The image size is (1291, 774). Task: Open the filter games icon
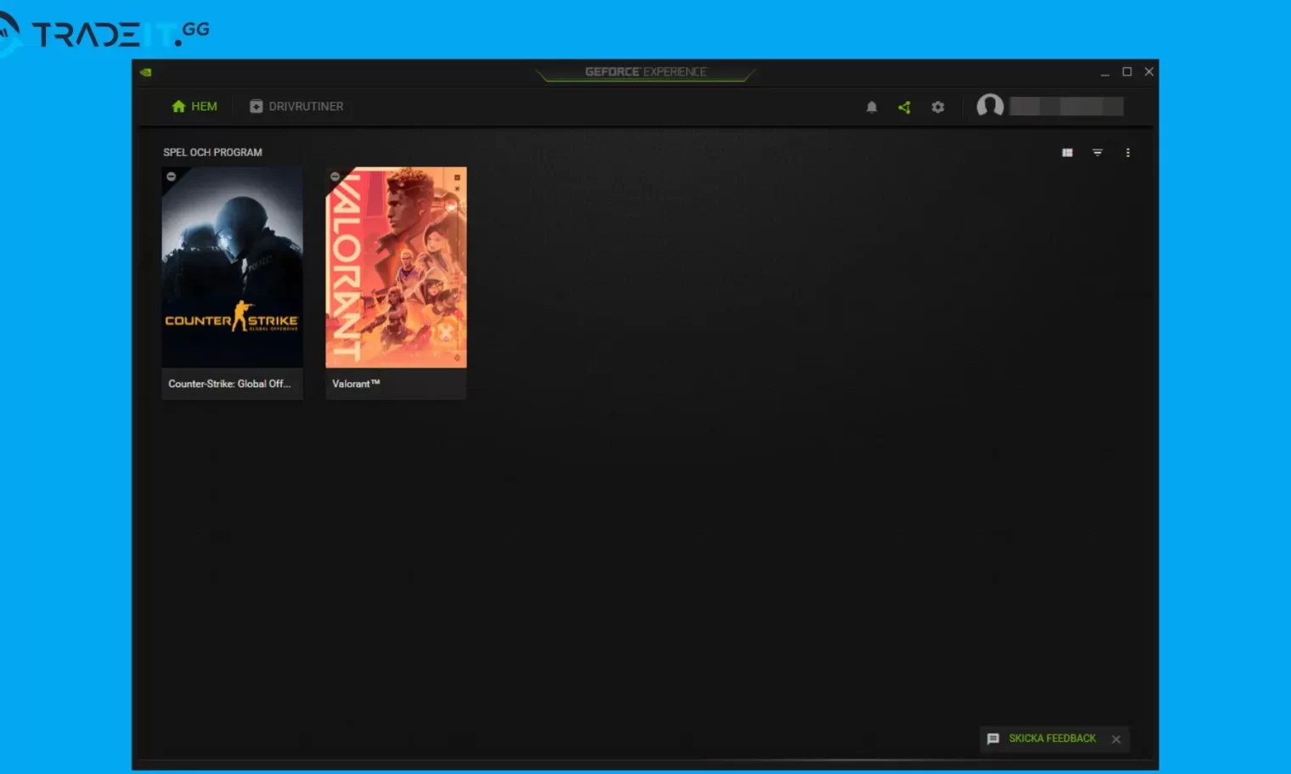[x=1097, y=153]
